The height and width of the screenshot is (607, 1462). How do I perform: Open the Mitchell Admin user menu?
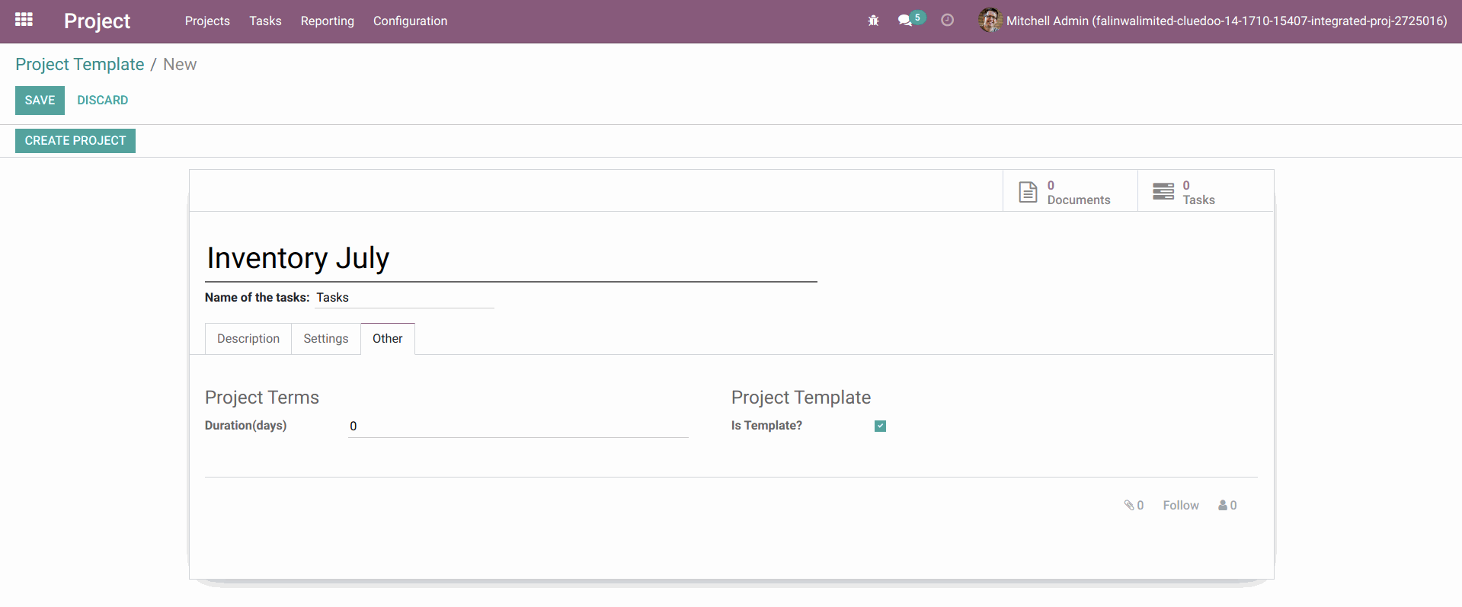1212,21
